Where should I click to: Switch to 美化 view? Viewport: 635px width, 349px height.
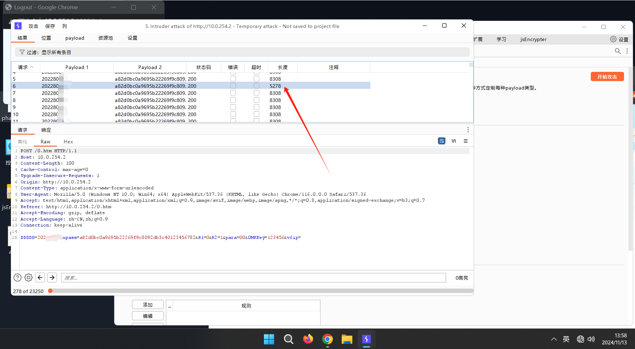22,142
